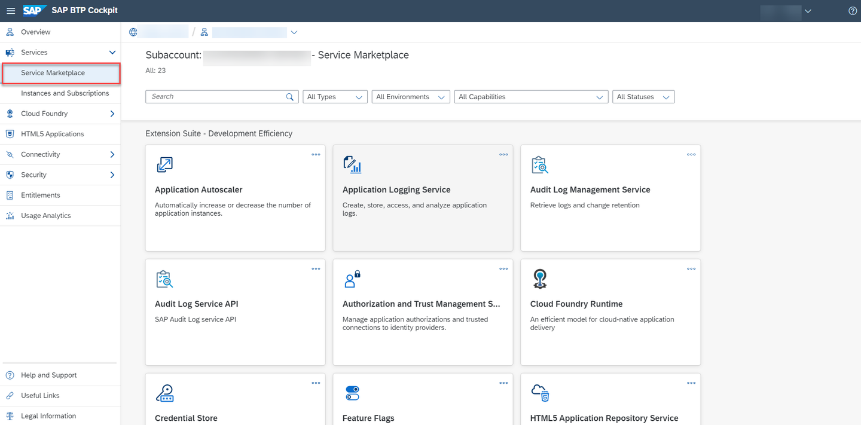Click the Application Logging Service tile icon
Viewport: 861px width, 425px height.
pyautogui.click(x=352, y=165)
